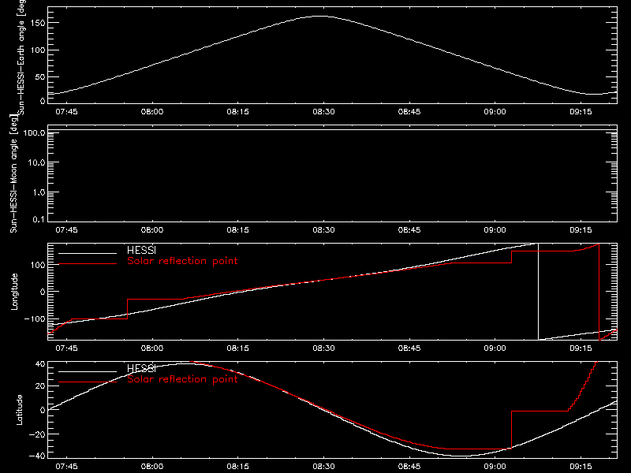631x473 pixels.
Task: Select 08:45 time label below Latitude plot
Action: (409, 466)
